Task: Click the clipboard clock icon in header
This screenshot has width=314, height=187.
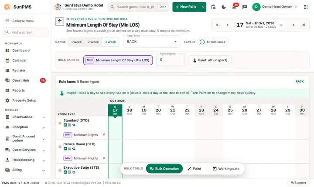Action: click(x=213, y=7)
